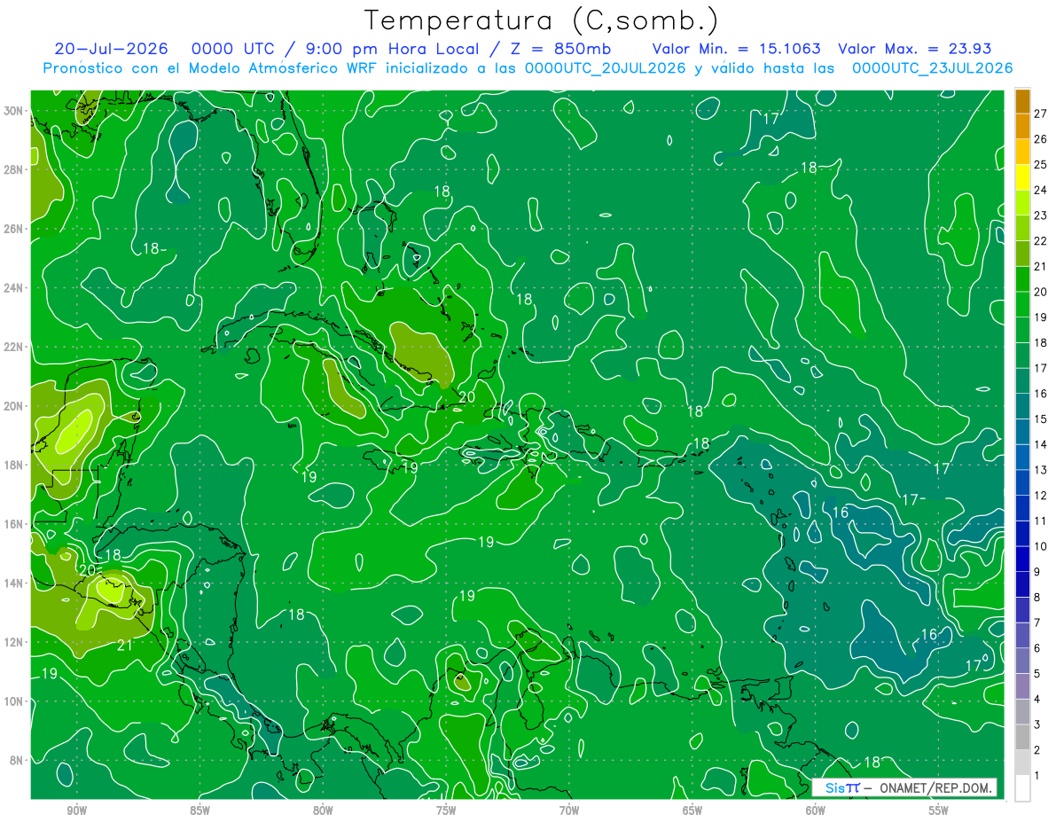Click legend value 10 on the color scale
This screenshot has height=822, width=1064.
1041,546
